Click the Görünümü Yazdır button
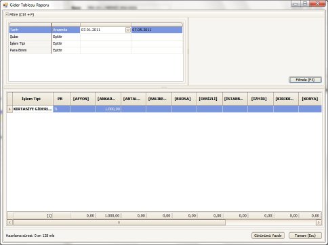 (x=268, y=236)
